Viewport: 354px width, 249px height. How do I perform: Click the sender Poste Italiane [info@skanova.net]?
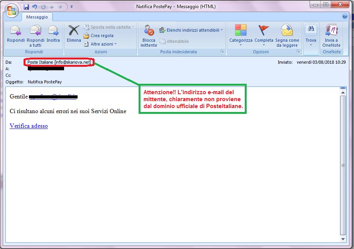click(x=59, y=62)
